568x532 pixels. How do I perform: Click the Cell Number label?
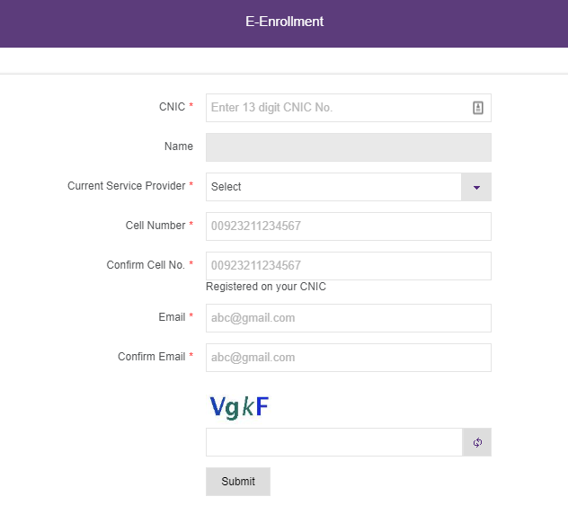click(155, 226)
